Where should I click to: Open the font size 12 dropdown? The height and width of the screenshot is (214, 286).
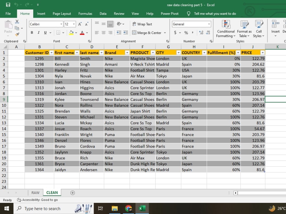[74, 24]
